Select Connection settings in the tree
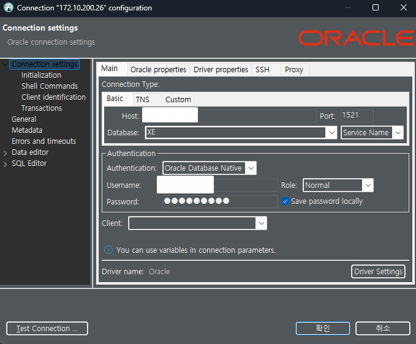The width and height of the screenshot is (416, 344). 44,64
